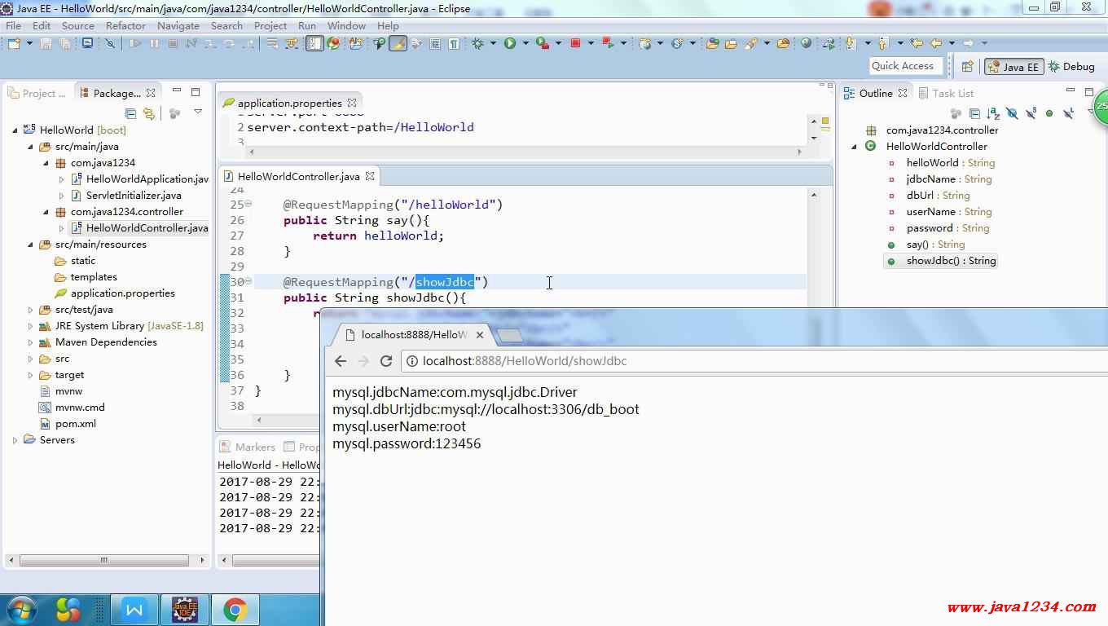Click the Skip All Breakpoints icon
This screenshot has height=626, width=1108.
pos(110,43)
